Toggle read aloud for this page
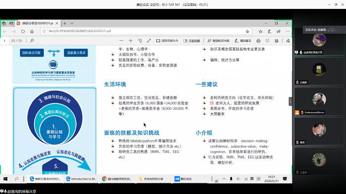 (218, 41)
